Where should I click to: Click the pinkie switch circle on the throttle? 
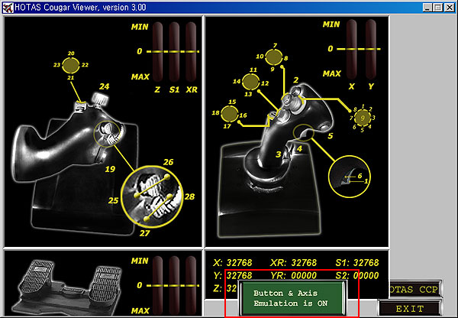click(107, 135)
